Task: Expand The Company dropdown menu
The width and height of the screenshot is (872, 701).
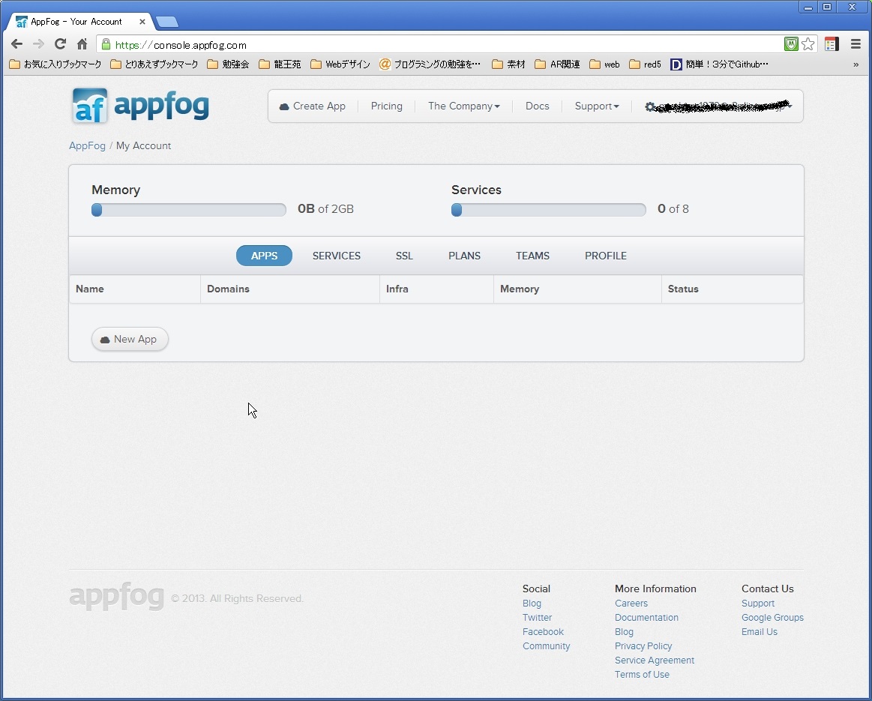Action: [x=464, y=106]
